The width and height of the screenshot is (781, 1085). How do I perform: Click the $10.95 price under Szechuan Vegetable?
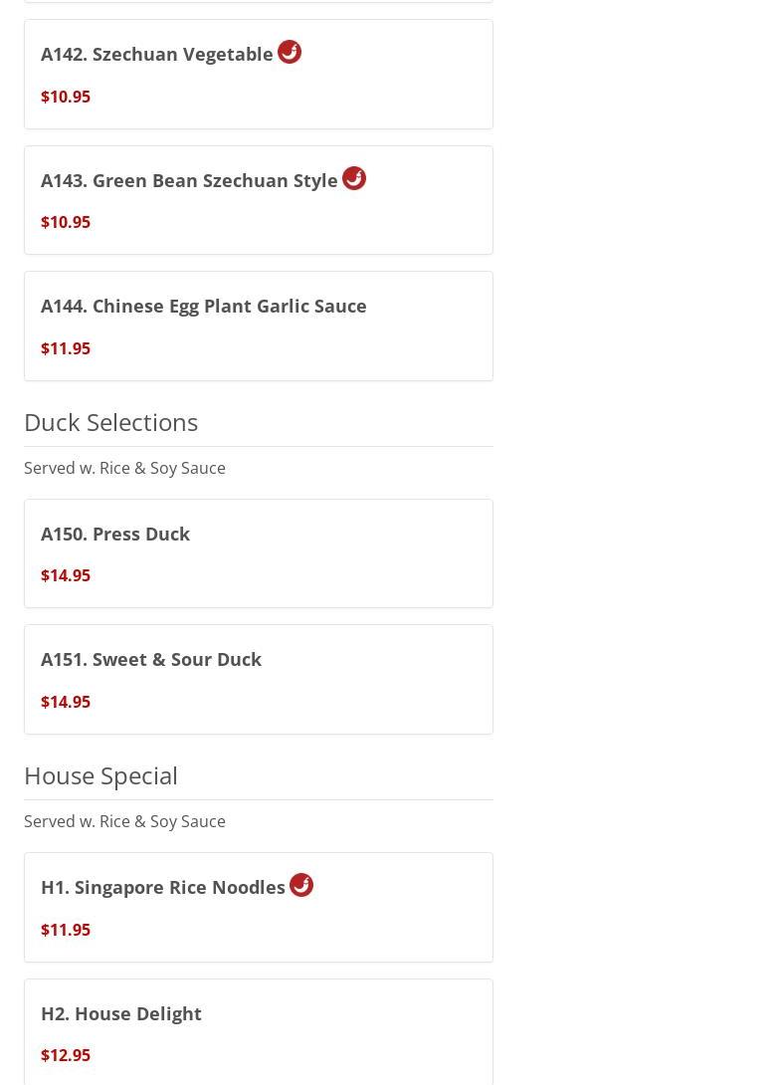point(66,97)
